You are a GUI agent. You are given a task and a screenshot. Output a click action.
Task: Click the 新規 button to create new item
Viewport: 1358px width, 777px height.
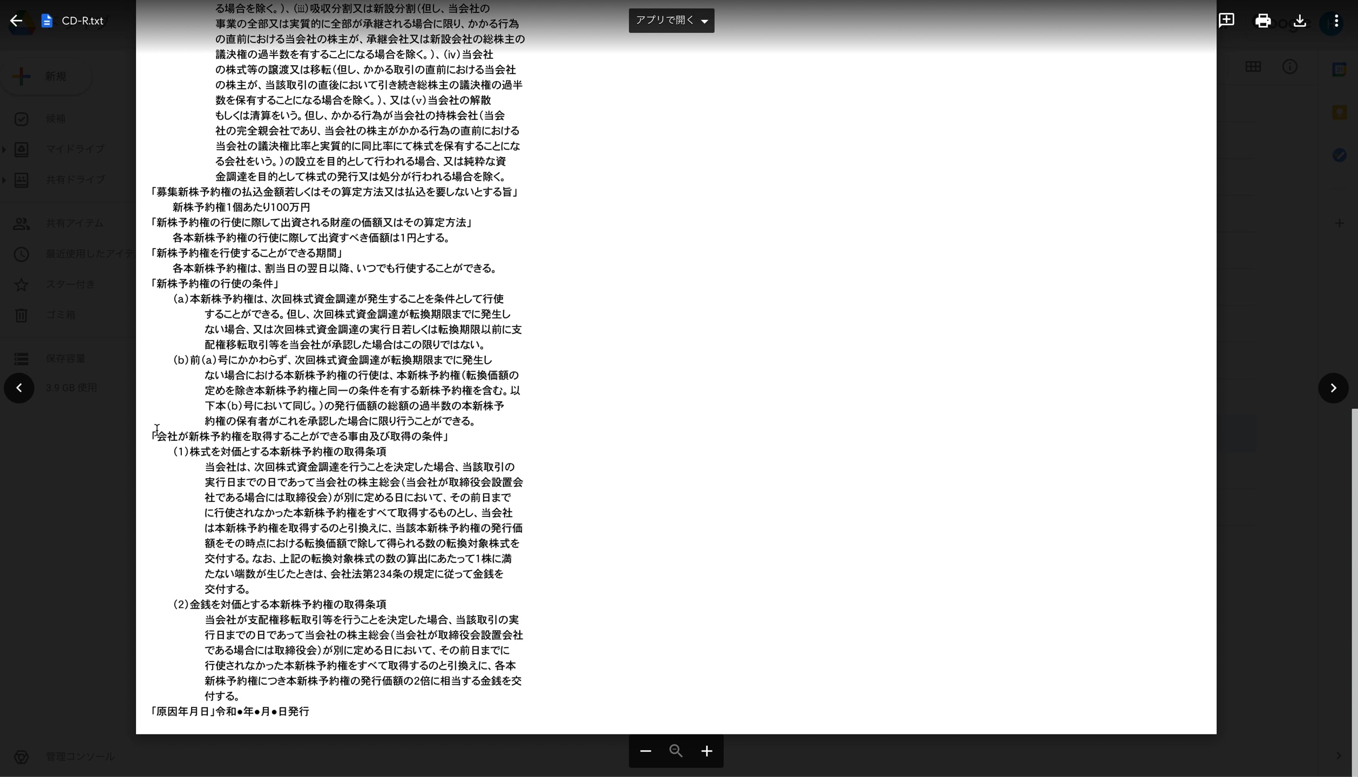[46, 76]
